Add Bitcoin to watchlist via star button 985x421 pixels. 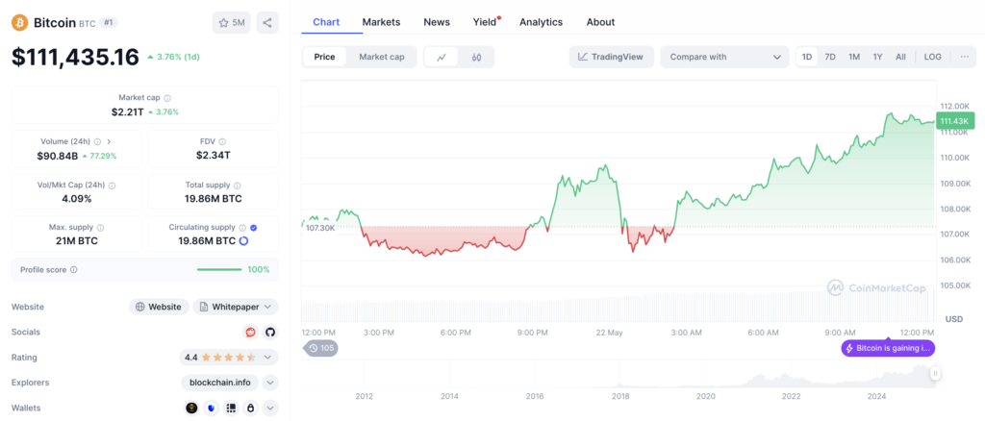(x=231, y=22)
